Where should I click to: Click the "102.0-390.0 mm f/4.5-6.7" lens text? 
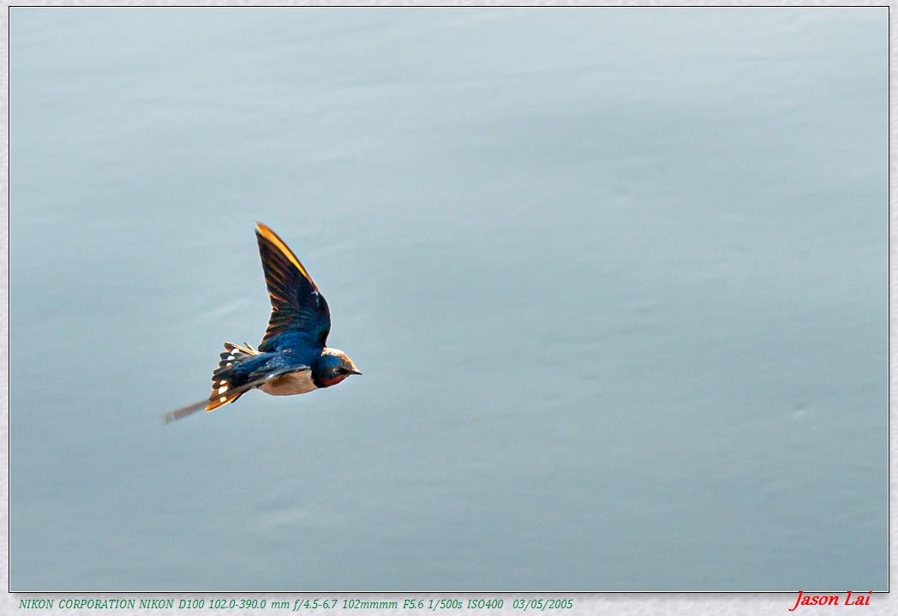click(272, 605)
